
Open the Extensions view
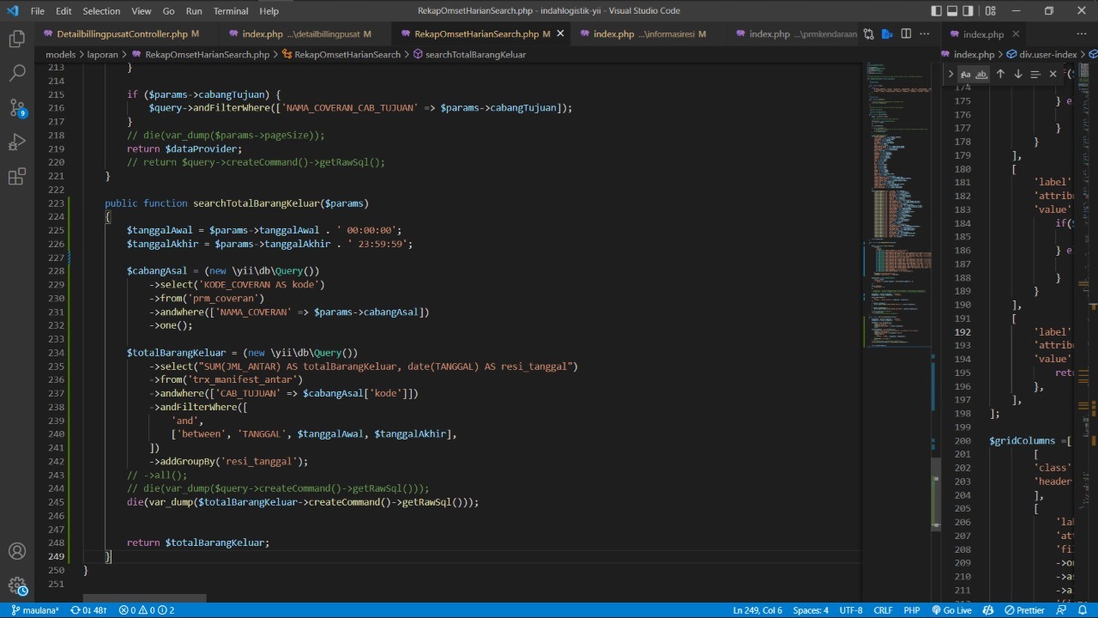[x=16, y=177]
